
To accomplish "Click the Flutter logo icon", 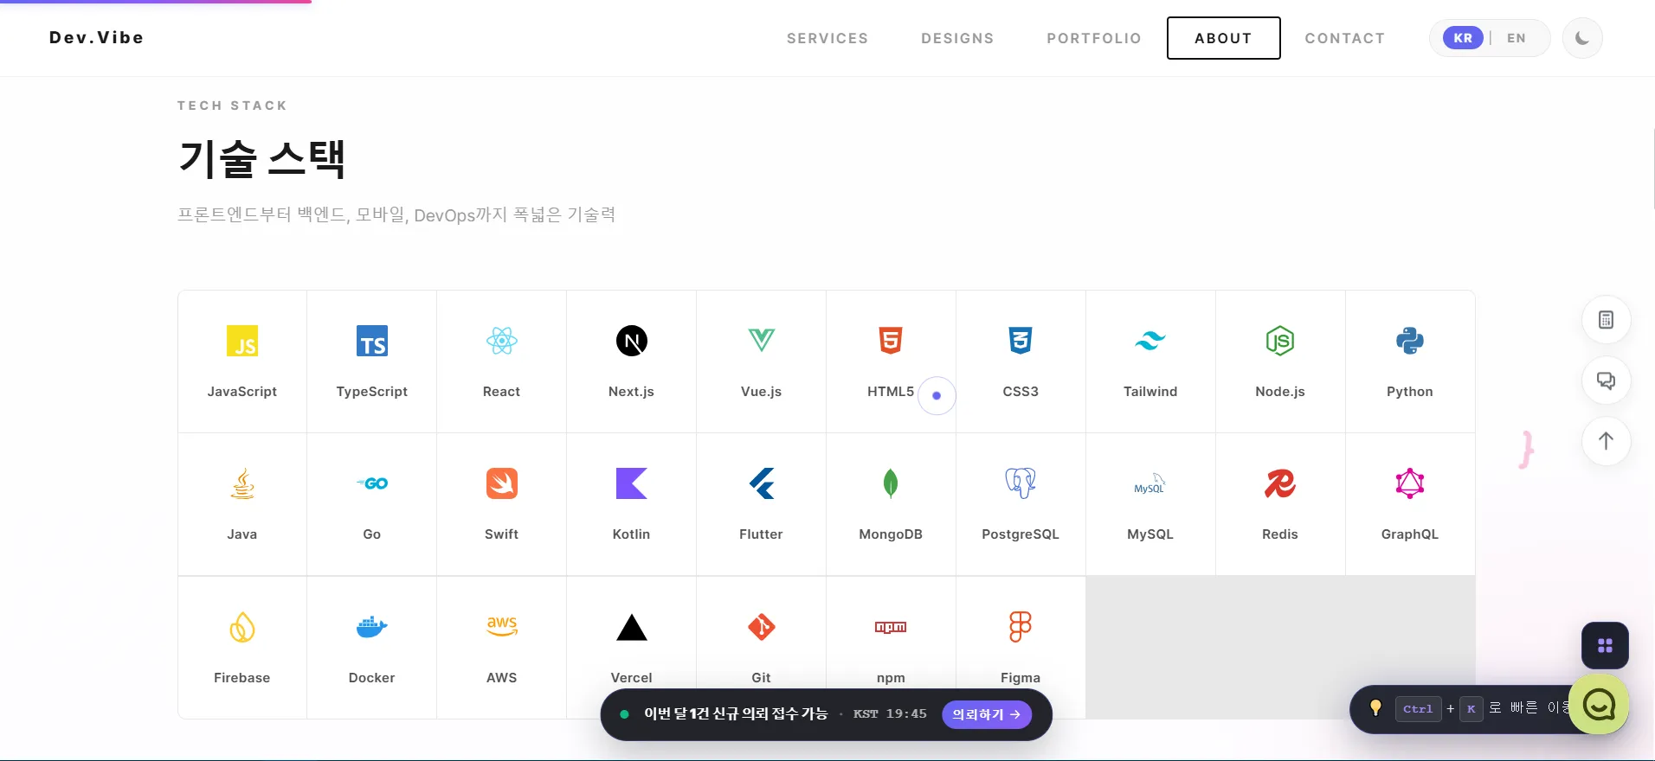I will tap(762, 483).
